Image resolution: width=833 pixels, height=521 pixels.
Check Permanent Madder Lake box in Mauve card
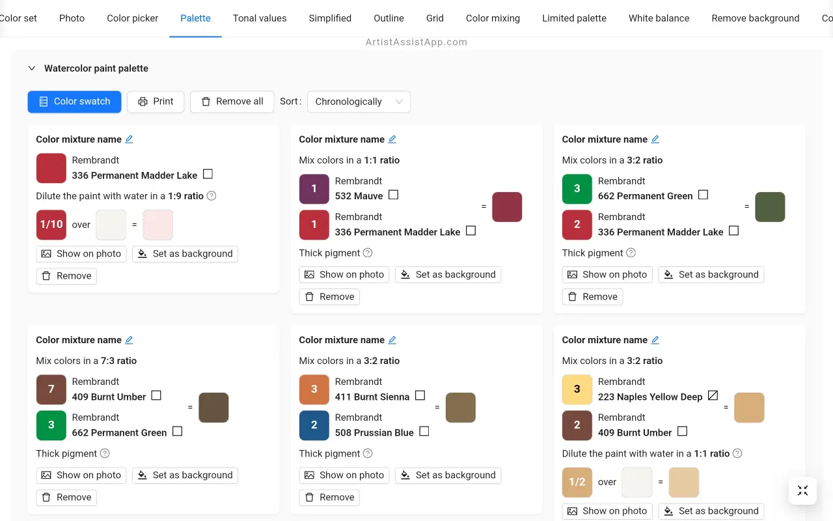pyautogui.click(x=471, y=231)
